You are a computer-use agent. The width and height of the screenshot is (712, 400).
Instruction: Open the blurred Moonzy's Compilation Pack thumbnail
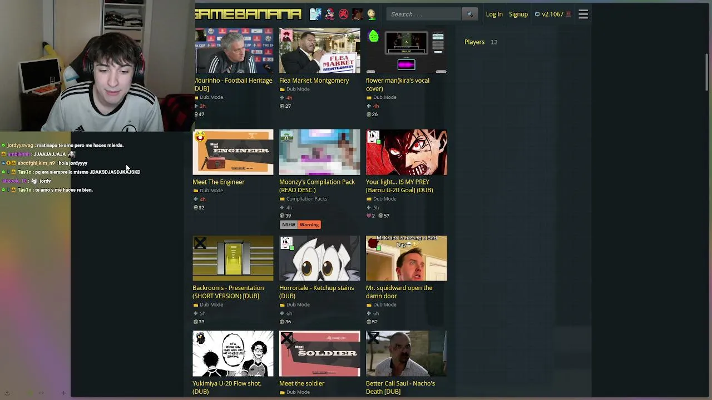[x=320, y=152]
